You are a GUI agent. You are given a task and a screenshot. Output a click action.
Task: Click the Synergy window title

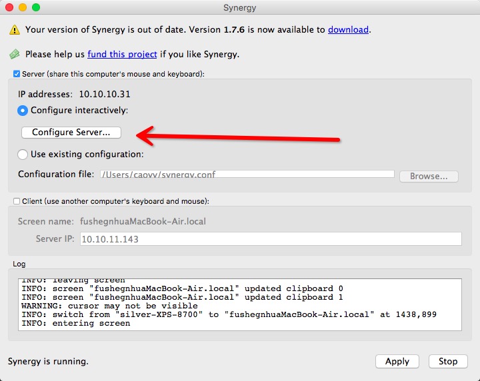(x=240, y=7)
